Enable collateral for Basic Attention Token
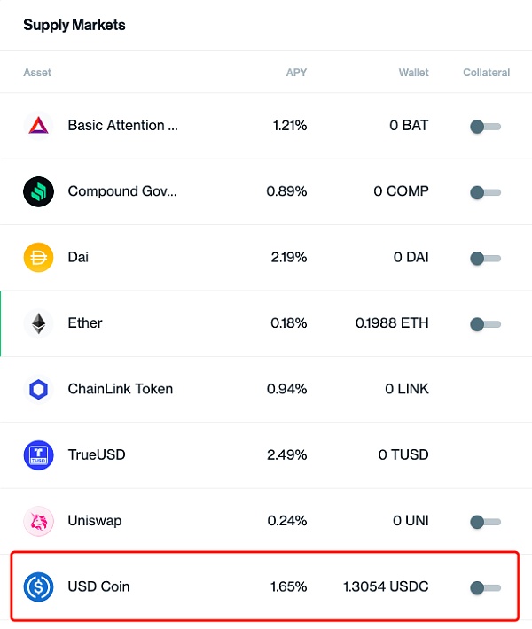Viewport: 532px width, 629px height. point(485,127)
